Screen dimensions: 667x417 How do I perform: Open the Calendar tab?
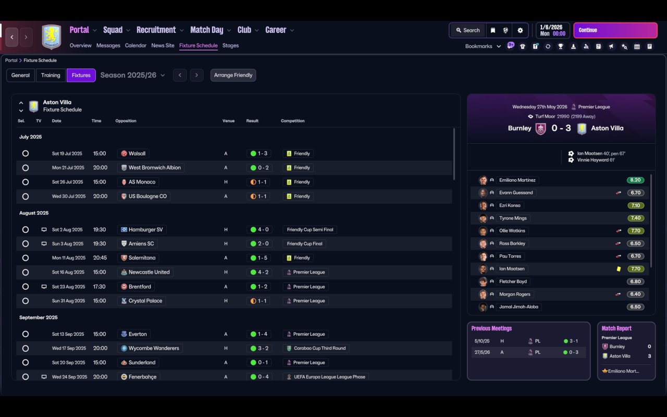pyautogui.click(x=135, y=46)
